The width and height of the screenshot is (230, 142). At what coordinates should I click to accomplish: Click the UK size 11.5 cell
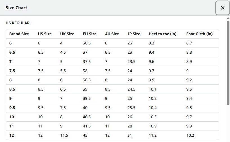pos(64,135)
